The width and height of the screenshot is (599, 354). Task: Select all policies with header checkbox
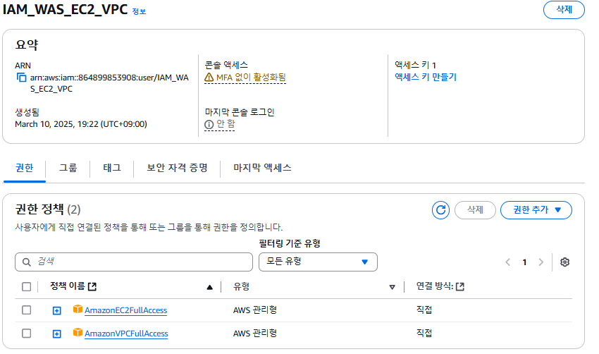click(x=26, y=287)
